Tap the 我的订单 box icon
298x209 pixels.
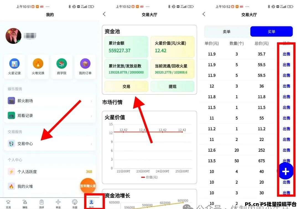[85, 64]
